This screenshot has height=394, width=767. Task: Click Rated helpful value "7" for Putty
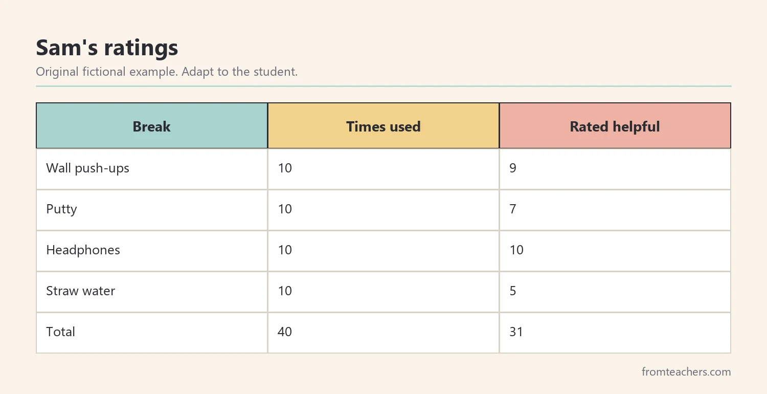[x=513, y=209]
